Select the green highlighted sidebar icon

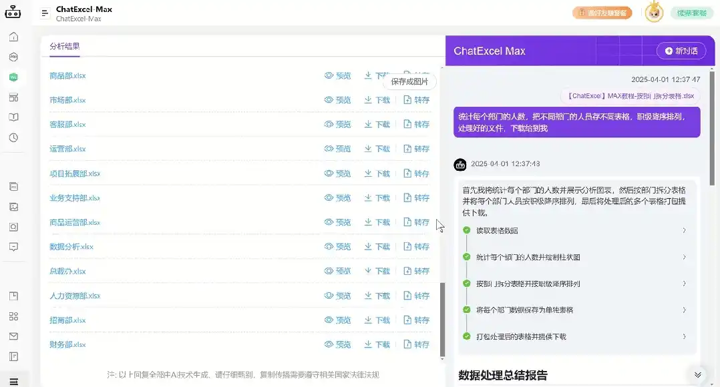[x=14, y=77]
